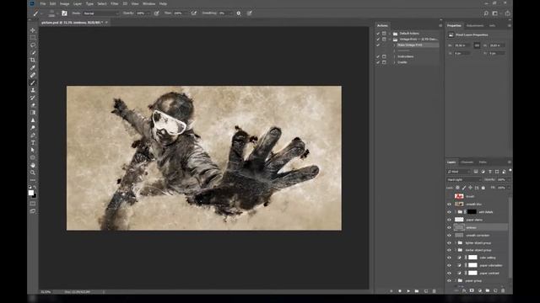
Task: Hide the smooth blur layer
Action: click(x=449, y=204)
